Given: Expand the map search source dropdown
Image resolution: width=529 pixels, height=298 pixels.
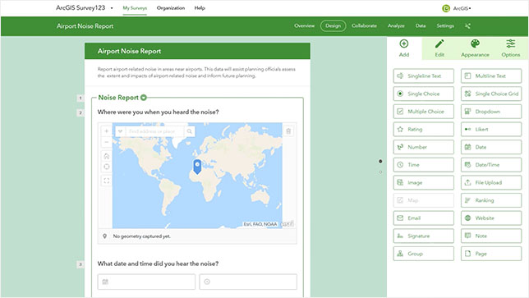Looking at the screenshot, I should pos(120,131).
